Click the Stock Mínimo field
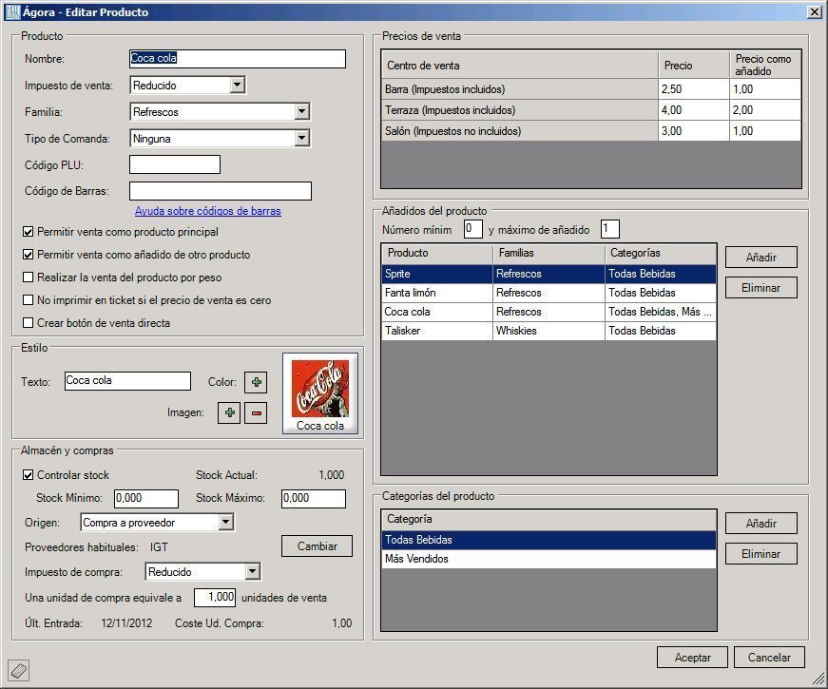828x689 pixels. tap(146, 498)
